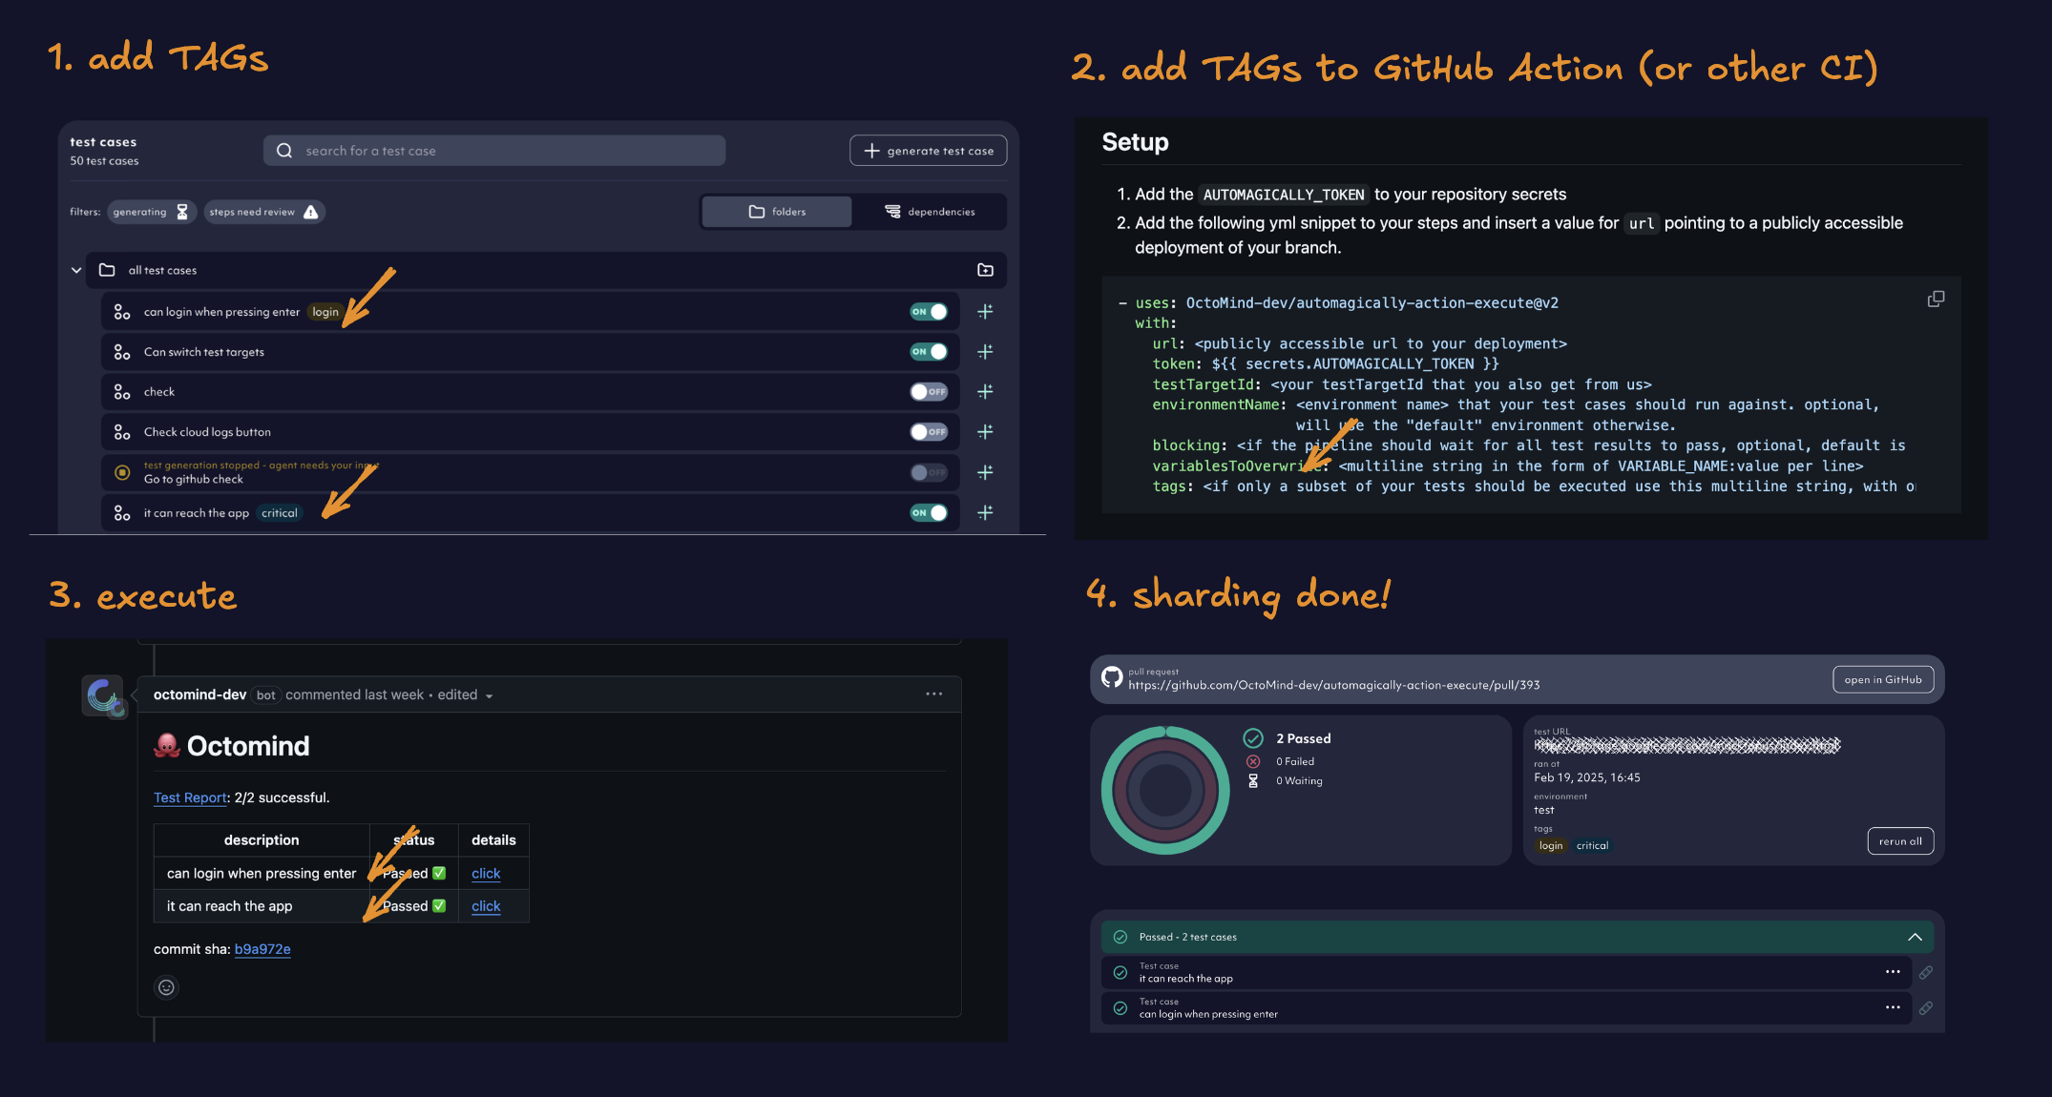The image size is (2052, 1097).
Task: Click test steps icon of Check cloud logs button
Action: click(122, 432)
